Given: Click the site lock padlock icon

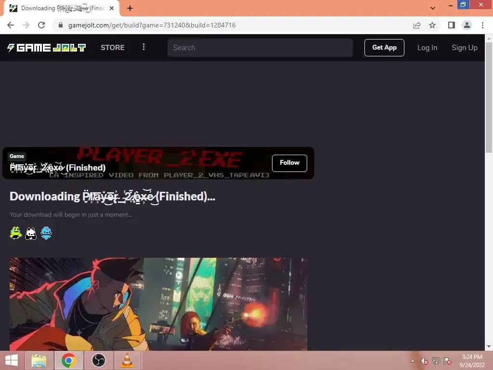Looking at the screenshot, I should (x=61, y=25).
